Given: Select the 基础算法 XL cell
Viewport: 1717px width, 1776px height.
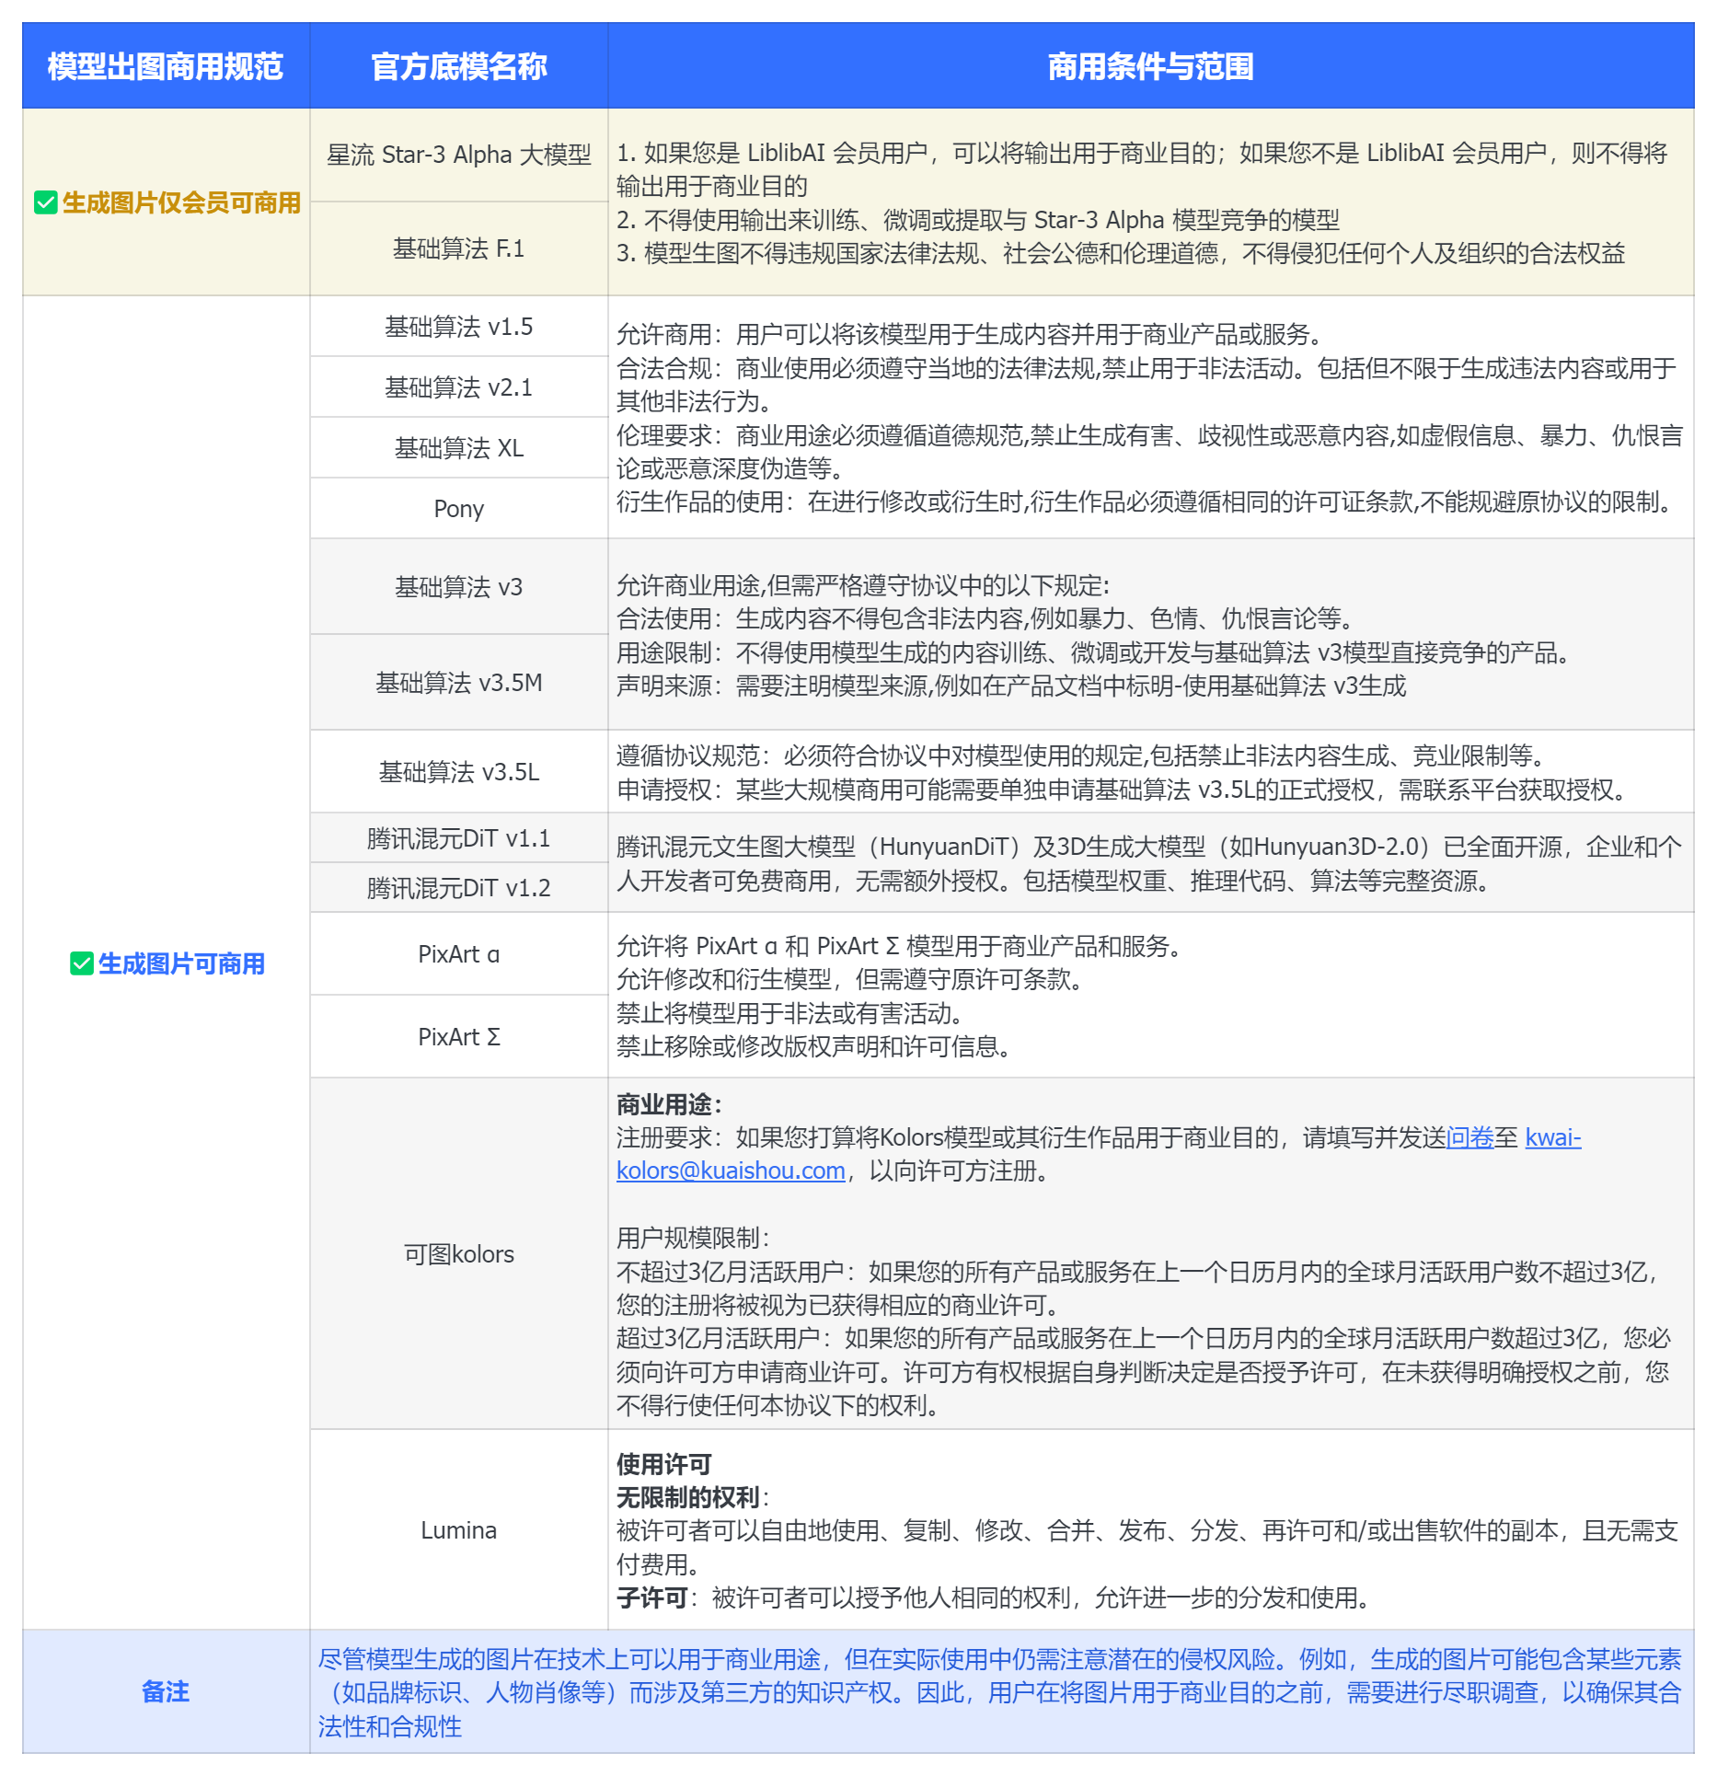Looking at the screenshot, I should click(458, 448).
